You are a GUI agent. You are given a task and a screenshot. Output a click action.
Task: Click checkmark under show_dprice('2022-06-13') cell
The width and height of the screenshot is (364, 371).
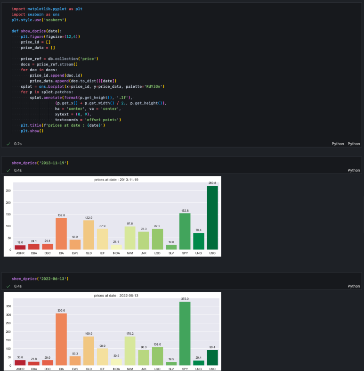(8, 286)
